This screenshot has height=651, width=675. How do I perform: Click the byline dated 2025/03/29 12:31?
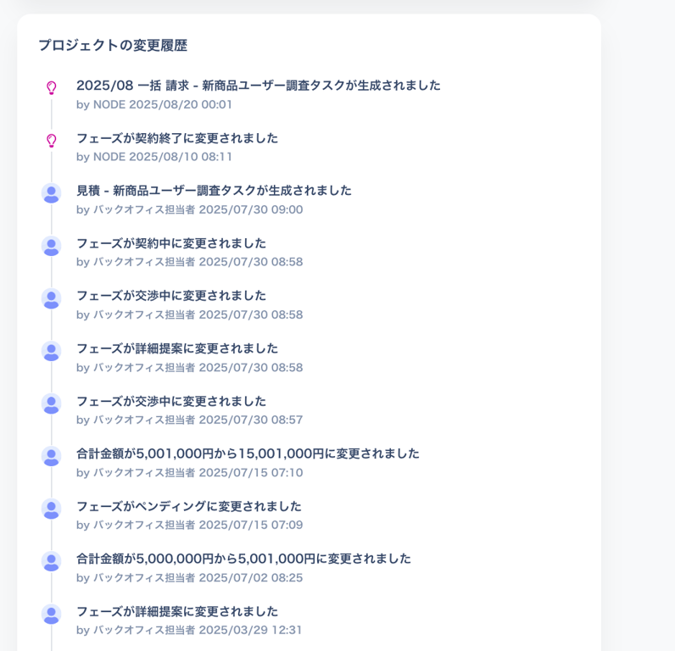(189, 630)
